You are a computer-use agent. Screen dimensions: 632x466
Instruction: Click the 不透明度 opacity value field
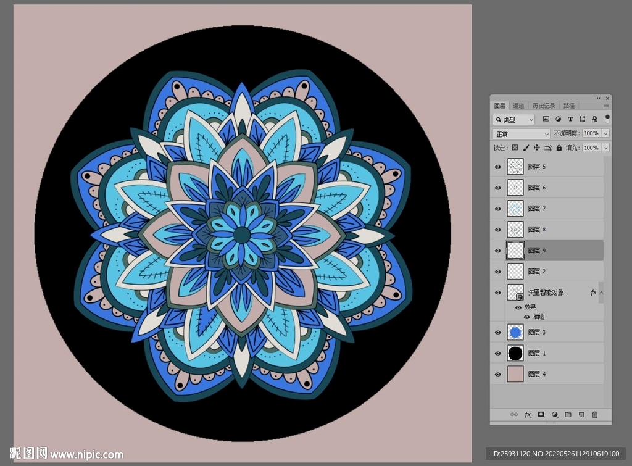pyautogui.click(x=591, y=134)
